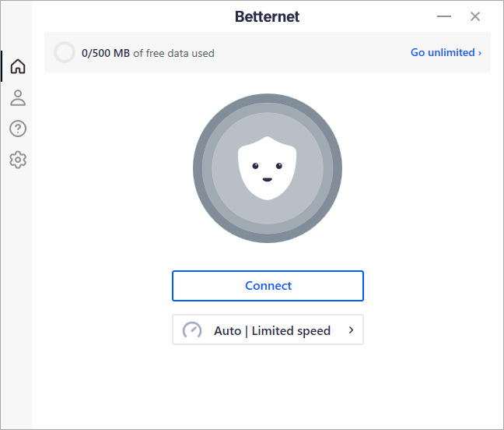This screenshot has width=504, height=430.
Task: Click the Betternet shield mascot face
Action: [267, 169]
